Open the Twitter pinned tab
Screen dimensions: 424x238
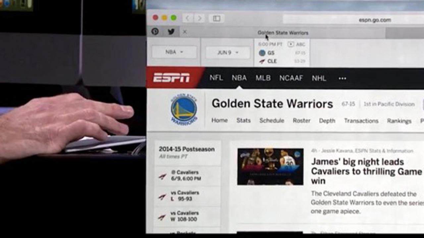(x=171, y=32)
